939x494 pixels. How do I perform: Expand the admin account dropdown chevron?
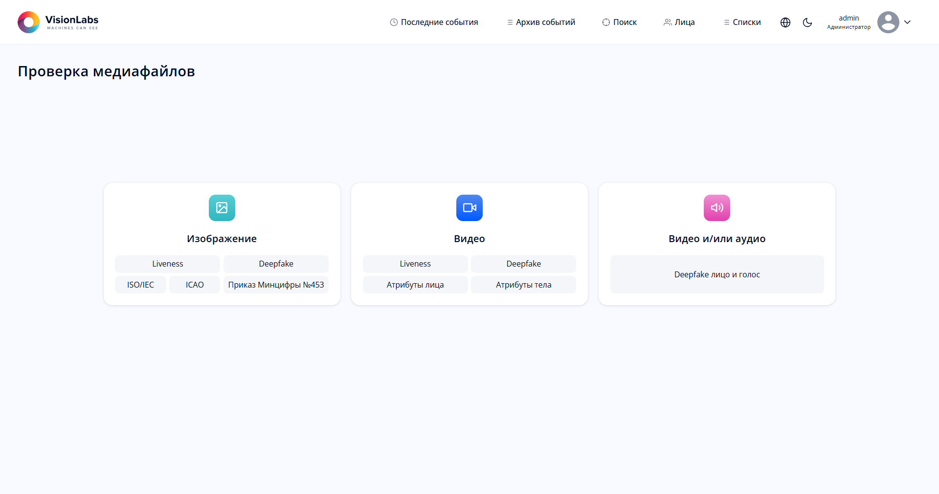click(908, 22)
